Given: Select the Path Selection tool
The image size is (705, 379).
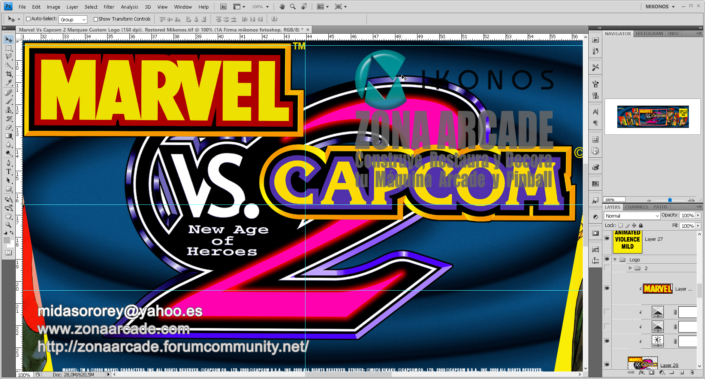Looking at the screenshot, I should pos(9,180).
